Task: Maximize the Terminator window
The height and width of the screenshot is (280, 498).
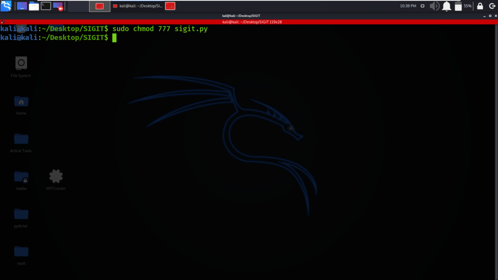Action: pyautogui.click(x=490, y=16)
